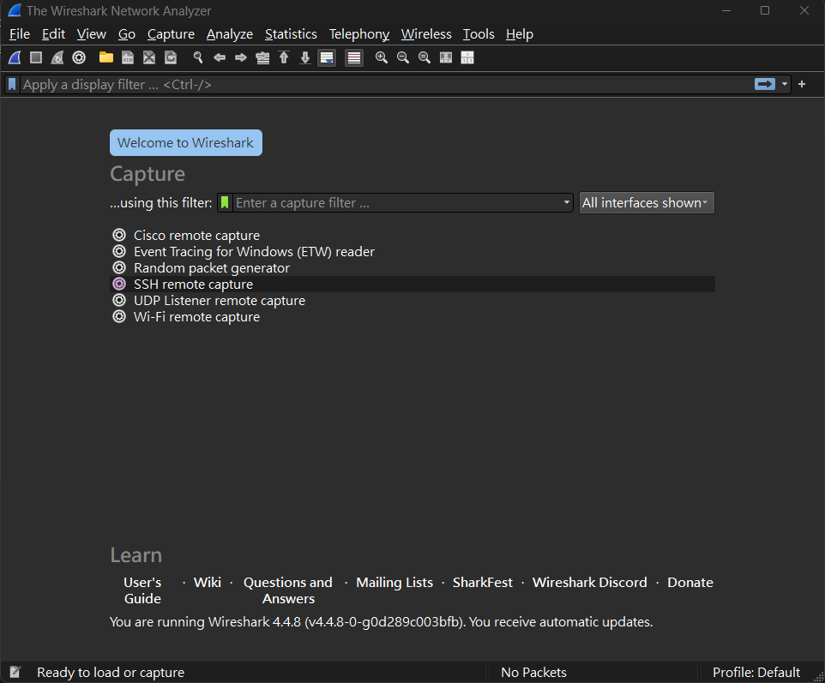
Task: Go back in packet history arrow
Action: coord(220,57)
